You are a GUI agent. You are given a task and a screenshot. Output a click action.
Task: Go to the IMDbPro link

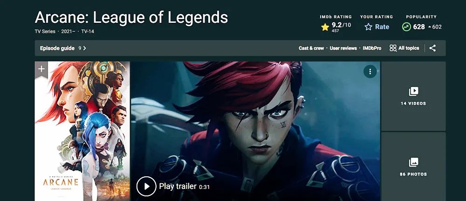[372, 48]
